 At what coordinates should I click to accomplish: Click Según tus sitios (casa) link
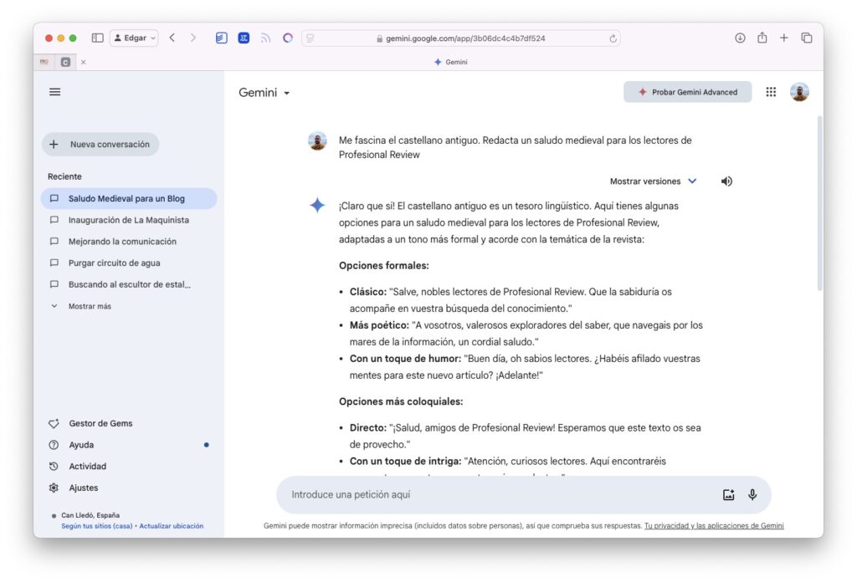click(97, 526)
